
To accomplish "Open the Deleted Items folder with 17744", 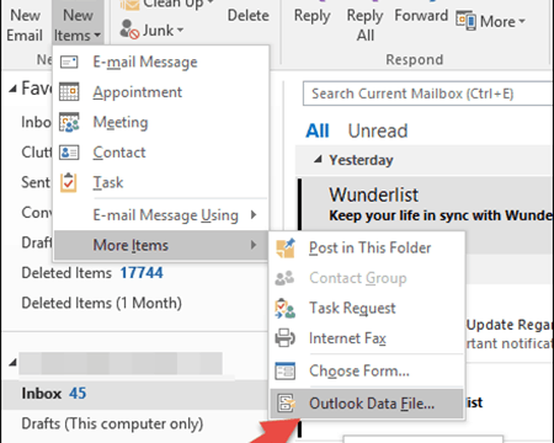I will tap(92, 273).
